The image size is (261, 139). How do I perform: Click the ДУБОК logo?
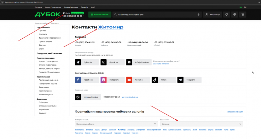click(48, 15)
